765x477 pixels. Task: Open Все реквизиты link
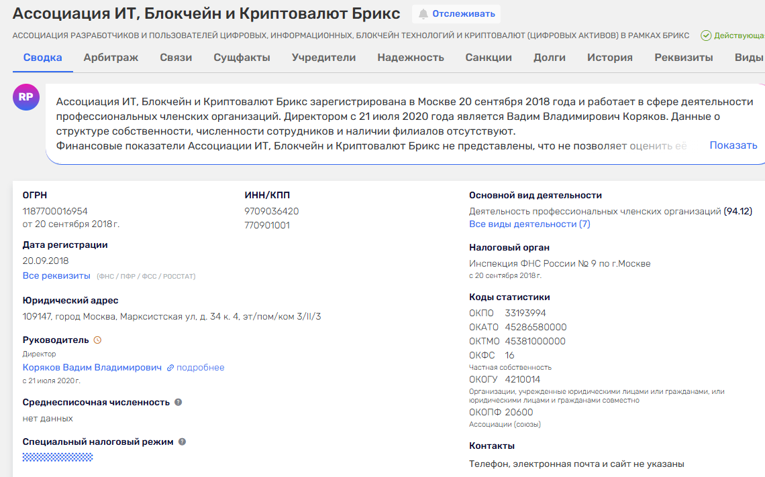point(56,276)
